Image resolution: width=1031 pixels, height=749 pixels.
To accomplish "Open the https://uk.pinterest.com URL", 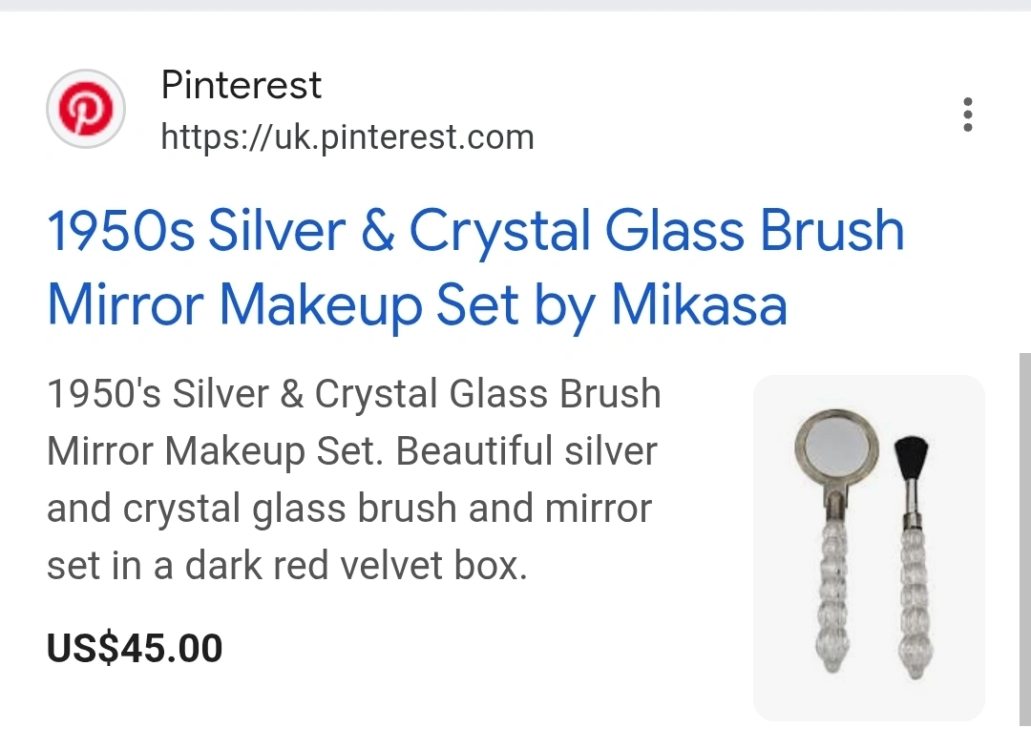I will [347, 137].
